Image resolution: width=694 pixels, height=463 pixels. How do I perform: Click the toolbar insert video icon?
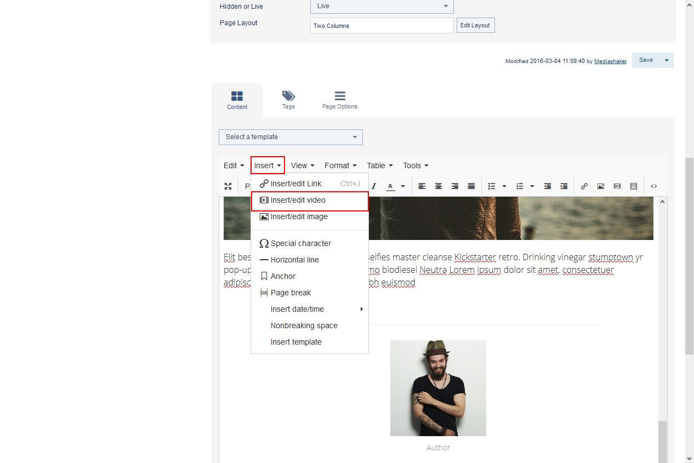click(x=617, y=186)
